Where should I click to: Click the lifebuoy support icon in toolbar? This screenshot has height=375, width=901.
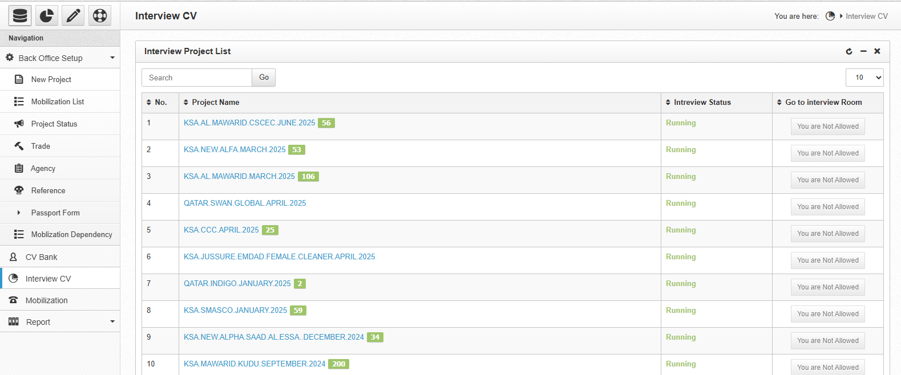[100, 15]
